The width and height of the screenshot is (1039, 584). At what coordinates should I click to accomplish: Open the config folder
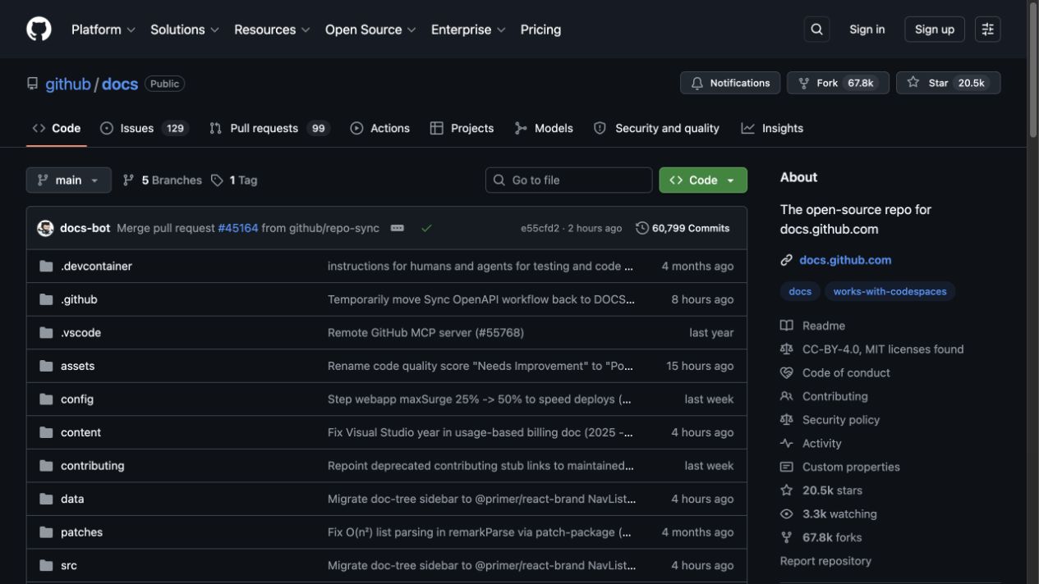[77, 399]
